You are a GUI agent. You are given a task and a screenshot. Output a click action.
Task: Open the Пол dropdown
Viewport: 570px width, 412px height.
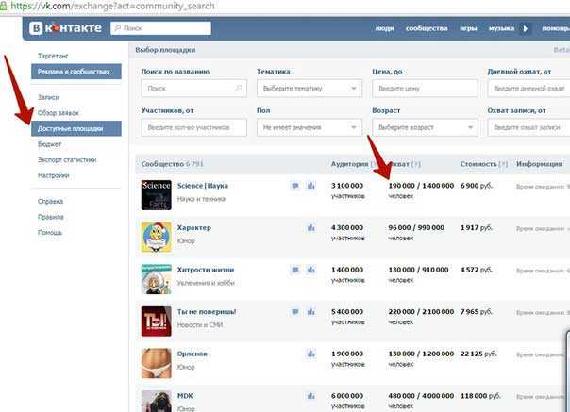[310, 127]
